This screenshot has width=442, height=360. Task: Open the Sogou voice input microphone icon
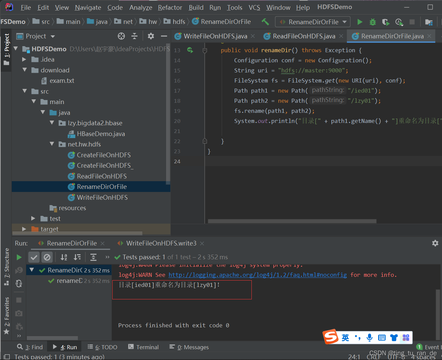pyautogui.click(x=369, y=337)
